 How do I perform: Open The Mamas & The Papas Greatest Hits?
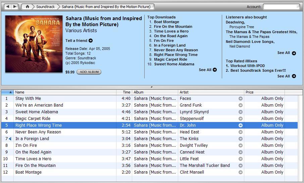tap(261, 32)
